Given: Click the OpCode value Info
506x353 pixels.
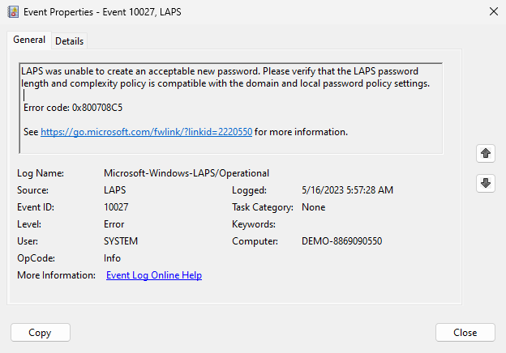Looking at the screenshot, I should point(112,258).
